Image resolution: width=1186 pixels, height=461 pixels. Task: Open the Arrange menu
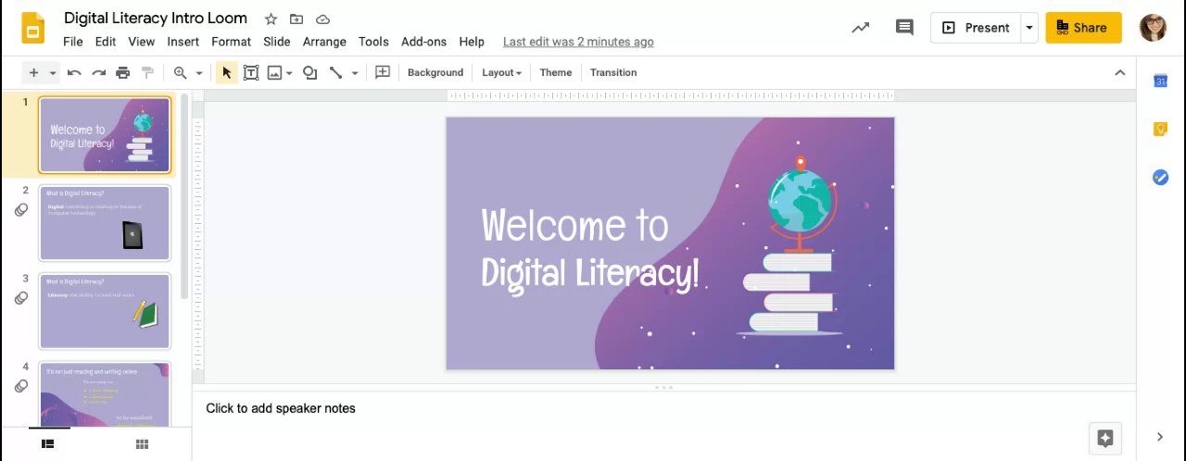tap(324, 42)
